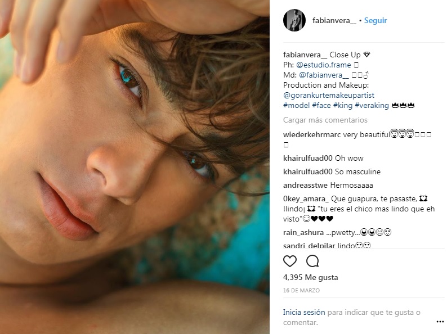447x334 pixels.
Task: Open the #model hashtag
Action: [x=296, y=106]
